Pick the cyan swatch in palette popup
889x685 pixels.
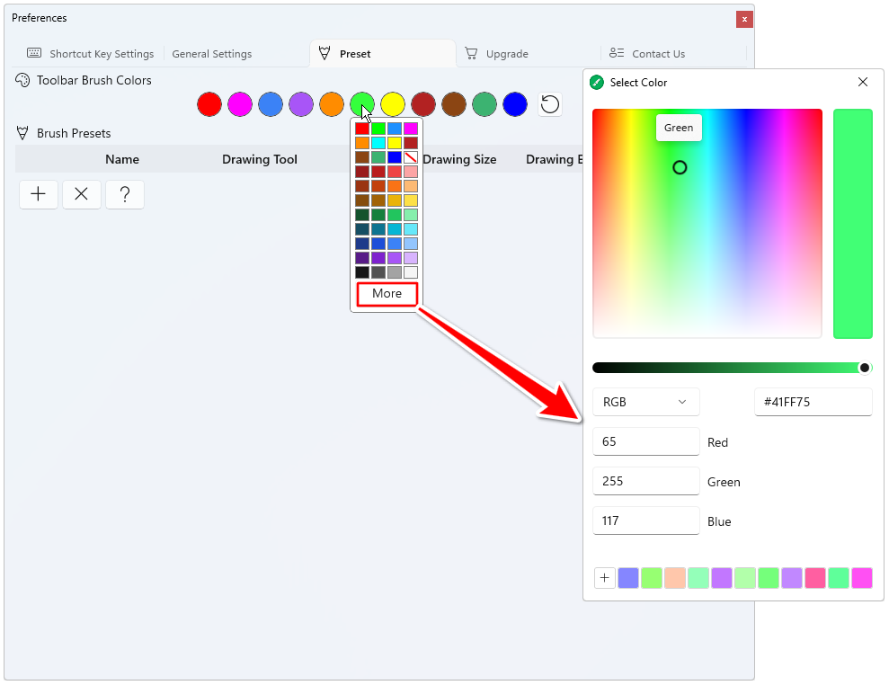(378, 143)
